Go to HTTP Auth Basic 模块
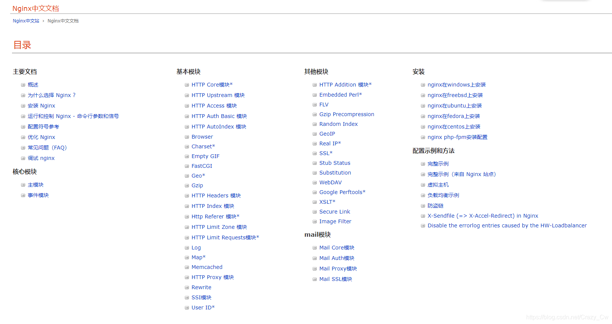This screenshot has width=612, height=324. pyautogui.click(x=219, y=116)
